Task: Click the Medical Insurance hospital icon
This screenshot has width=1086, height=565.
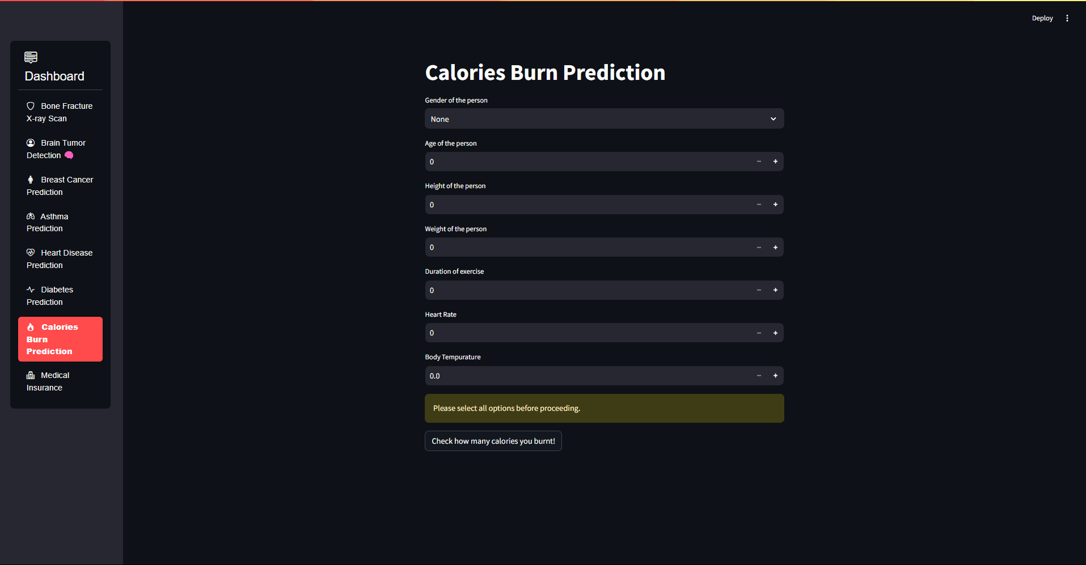Action: [31, 375]
